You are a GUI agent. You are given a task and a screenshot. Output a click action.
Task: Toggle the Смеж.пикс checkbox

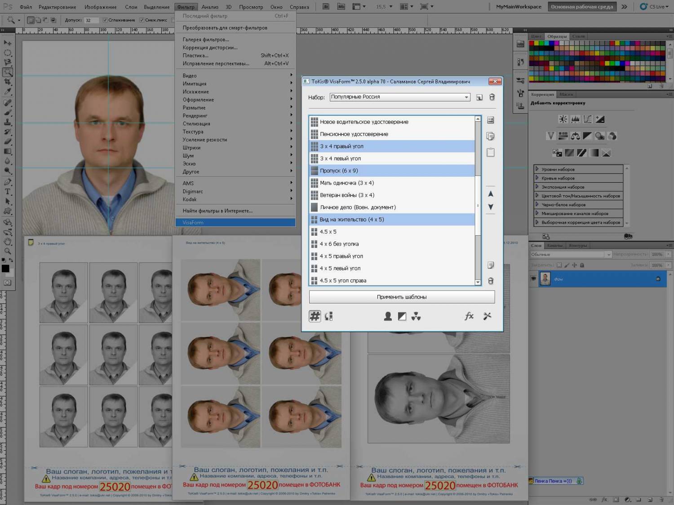click(142, 20)
